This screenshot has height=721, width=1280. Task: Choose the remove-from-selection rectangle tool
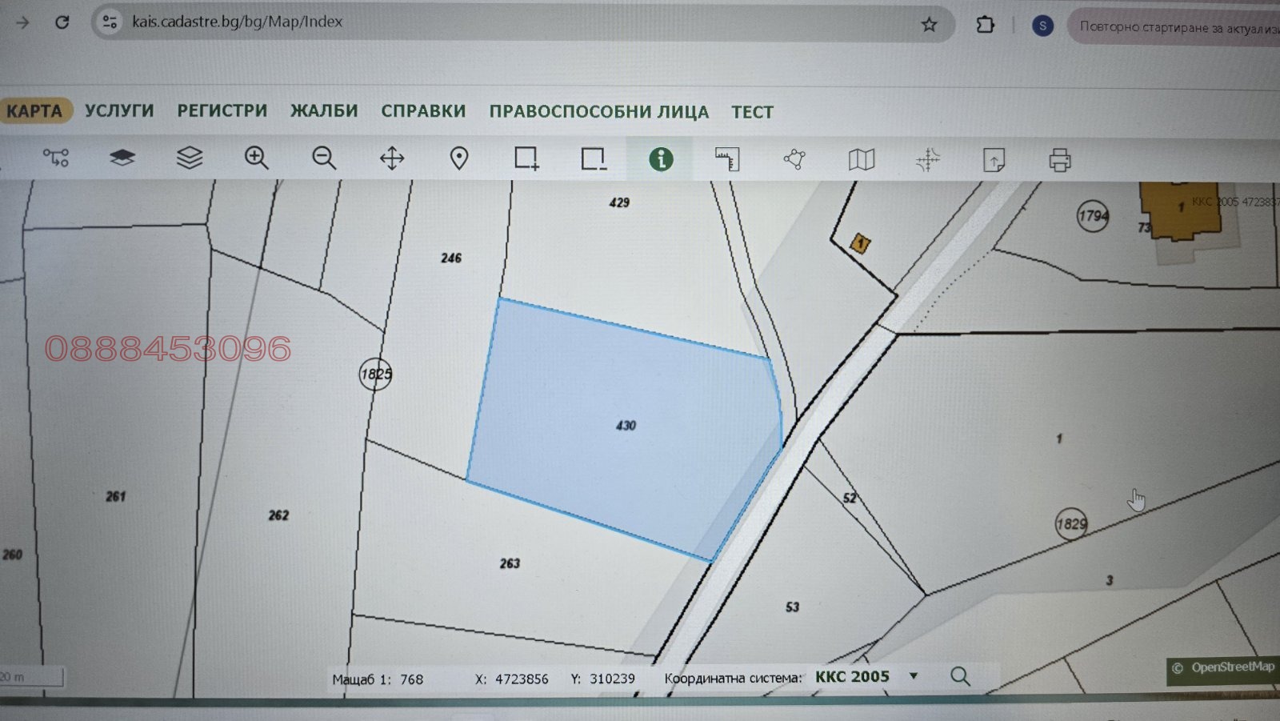pyautogui.click(x=593, y=158)
